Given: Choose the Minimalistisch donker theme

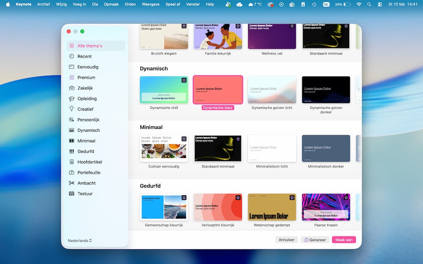Looking at the screenshot, I should pos(326,148).
